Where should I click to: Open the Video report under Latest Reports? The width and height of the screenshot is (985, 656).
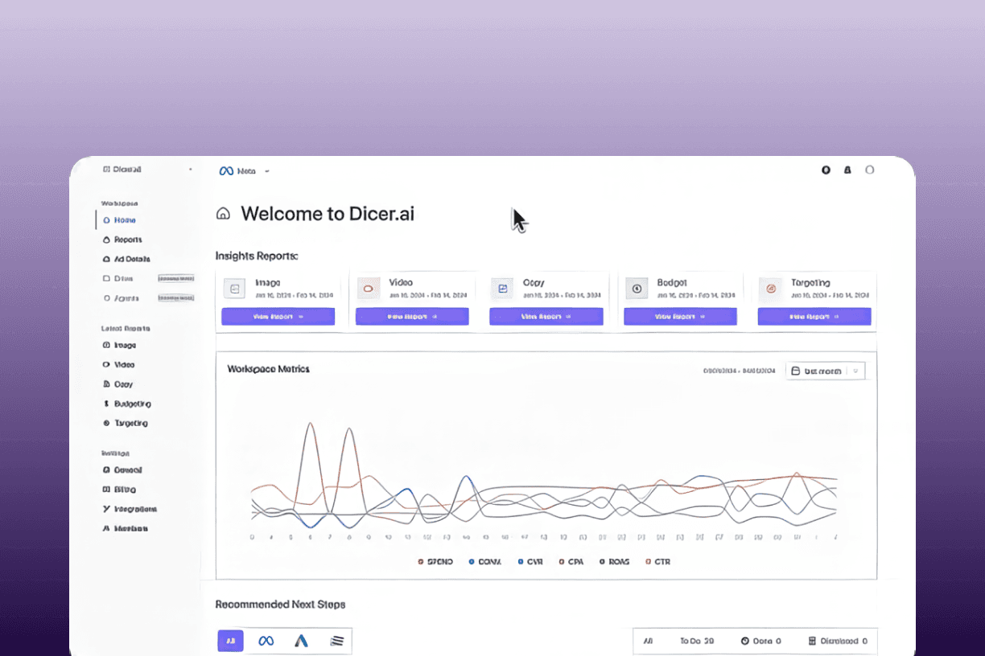(126, 364)
